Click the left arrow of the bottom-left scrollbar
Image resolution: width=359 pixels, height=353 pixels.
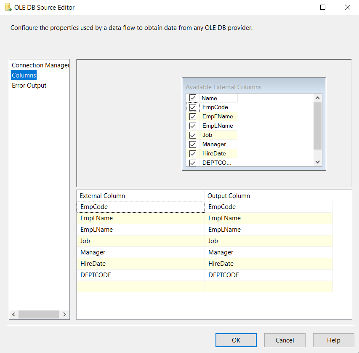(x=13, y=314)
